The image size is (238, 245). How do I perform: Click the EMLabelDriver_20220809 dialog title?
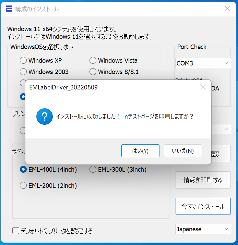pos(63,87)
